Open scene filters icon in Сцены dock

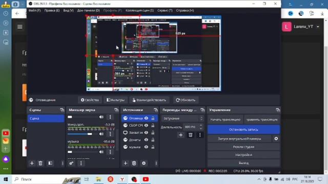pos(50,164)
